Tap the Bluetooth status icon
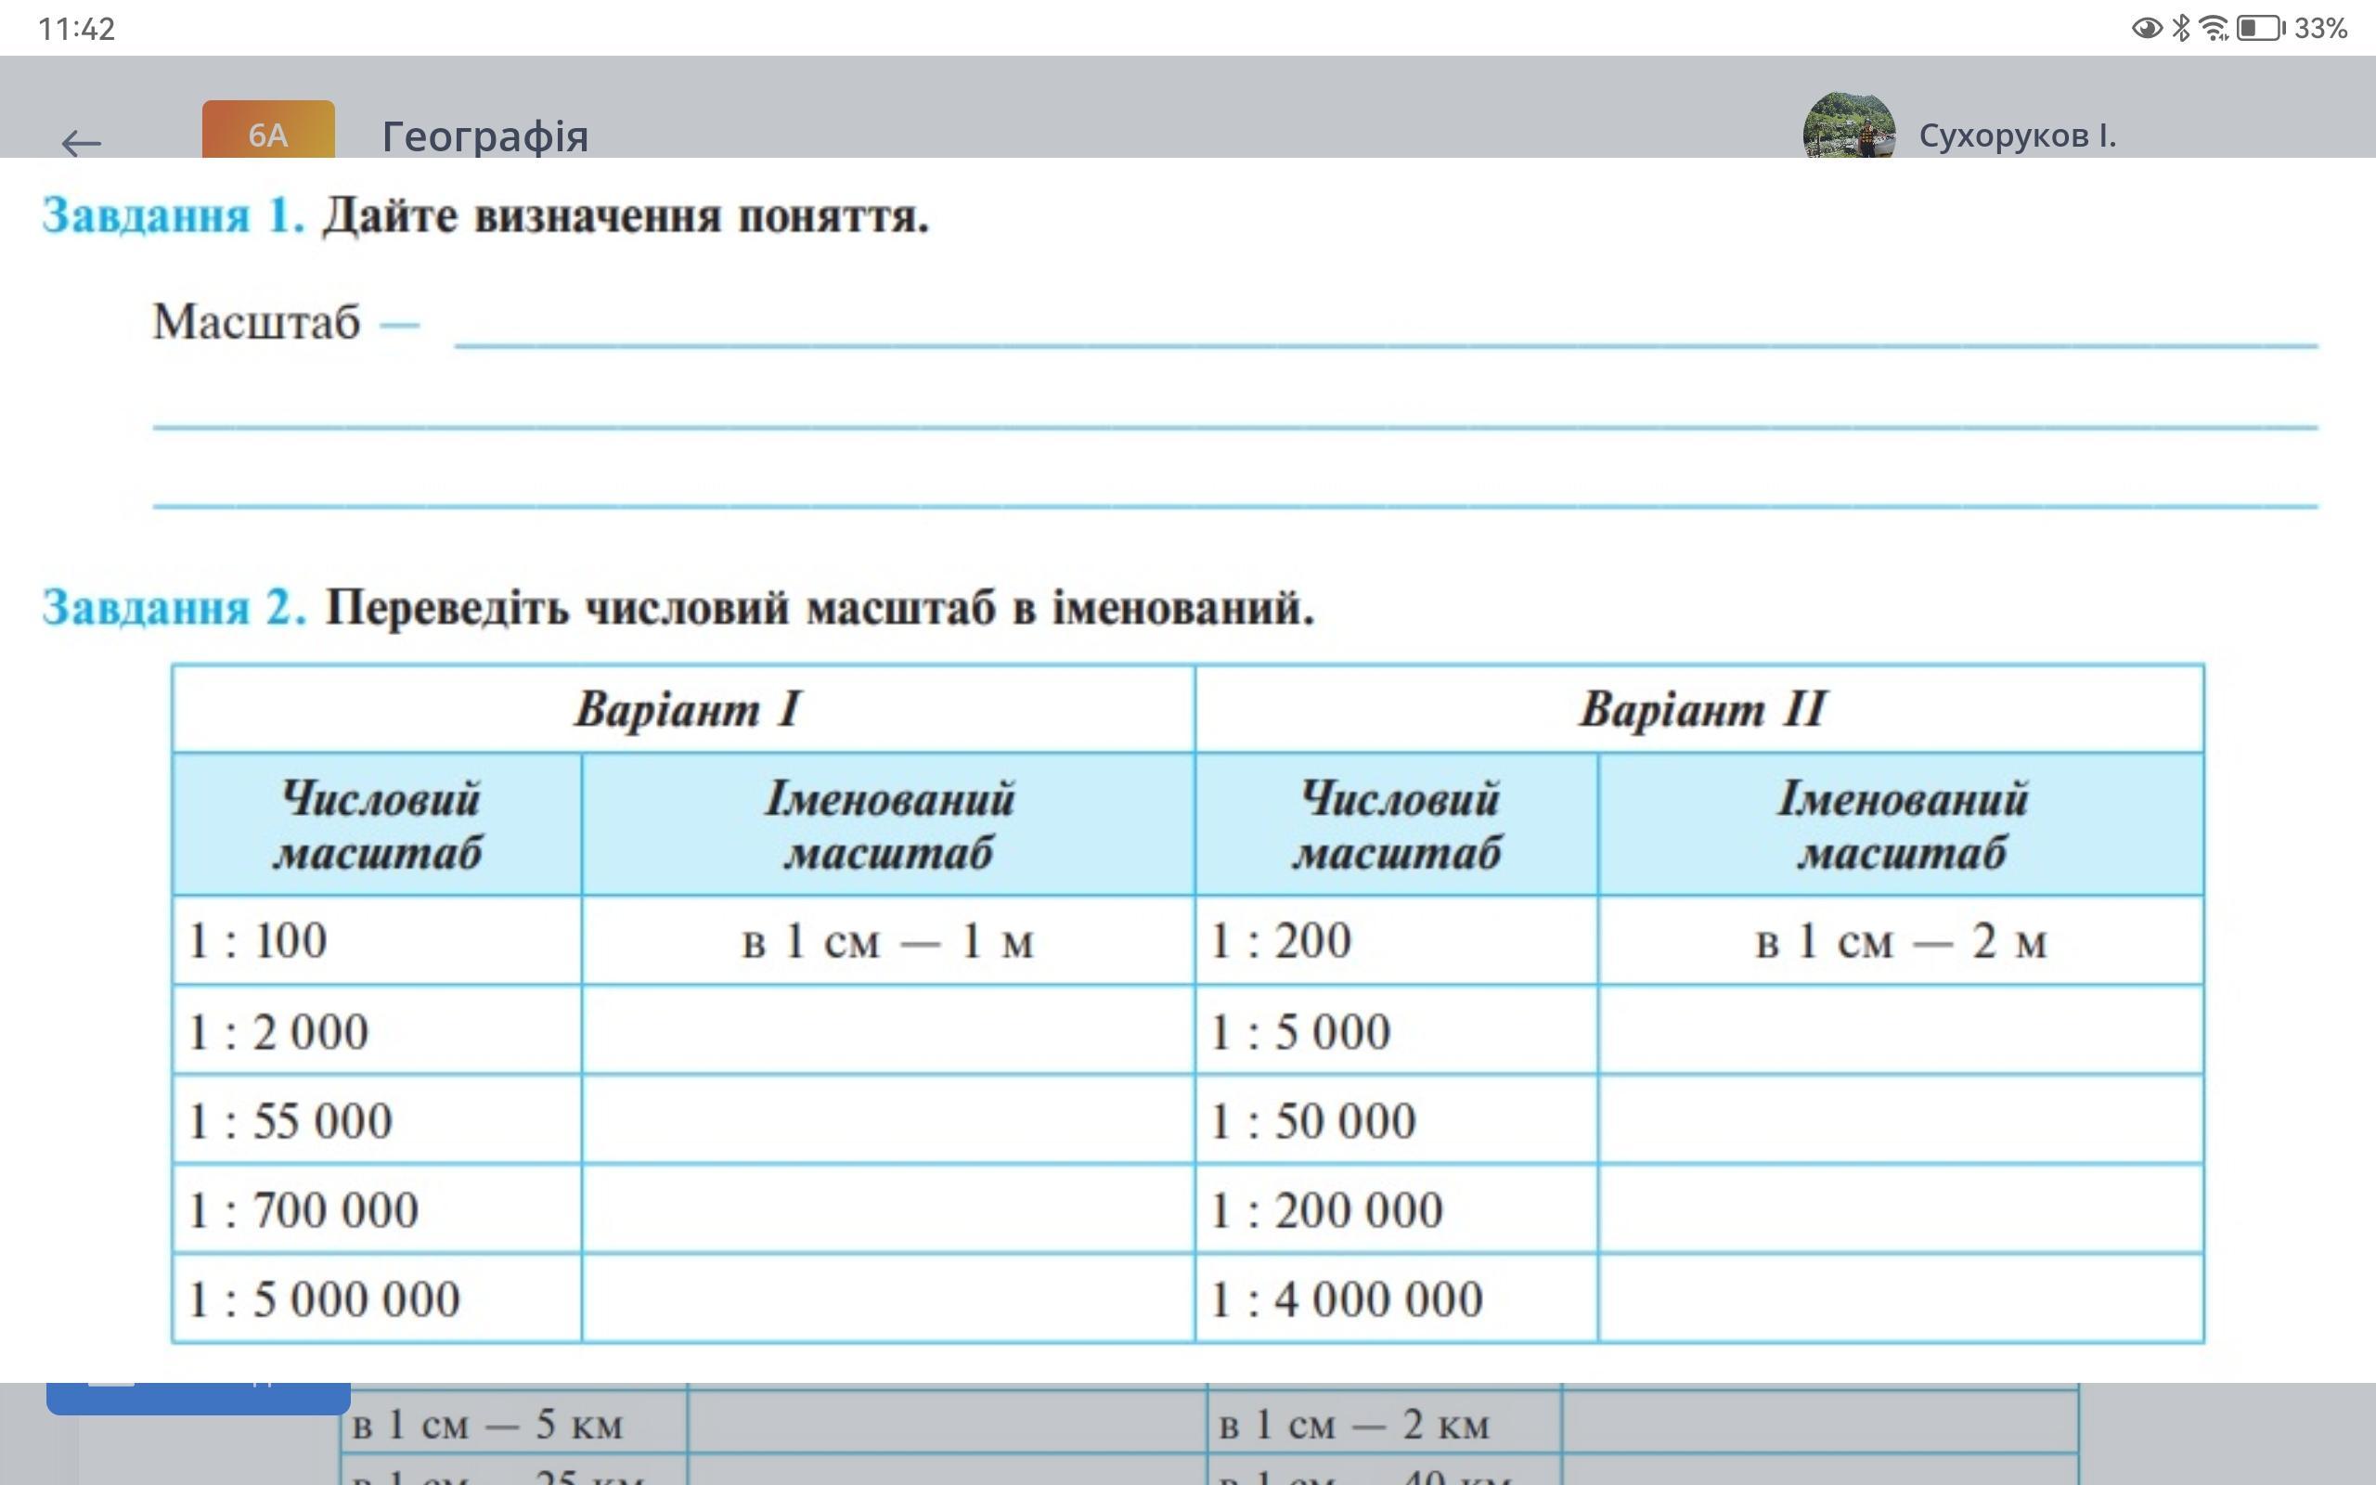 (x=2180, y=29)
